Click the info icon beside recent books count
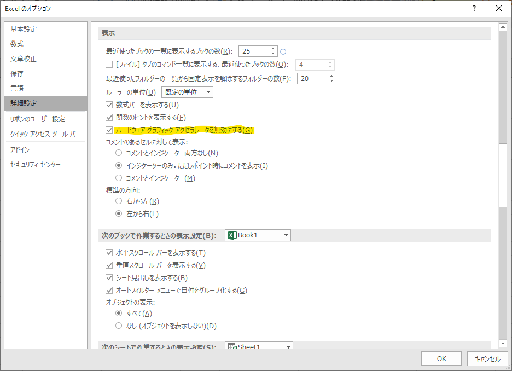The height and width of the screenshot is (371, 512). click(283, 51)
